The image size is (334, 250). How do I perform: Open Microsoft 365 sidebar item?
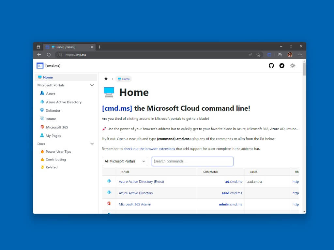(x=57, y=127)
